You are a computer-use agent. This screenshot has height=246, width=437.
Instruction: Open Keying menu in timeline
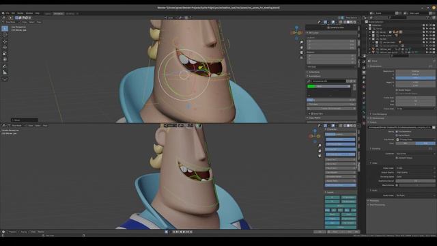pos(24,232)
